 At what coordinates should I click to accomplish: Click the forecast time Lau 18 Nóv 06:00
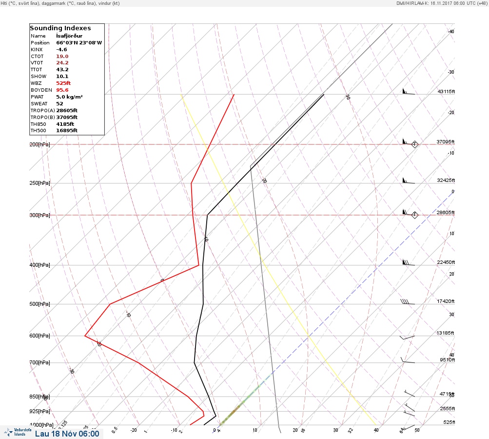coord(67,434)
